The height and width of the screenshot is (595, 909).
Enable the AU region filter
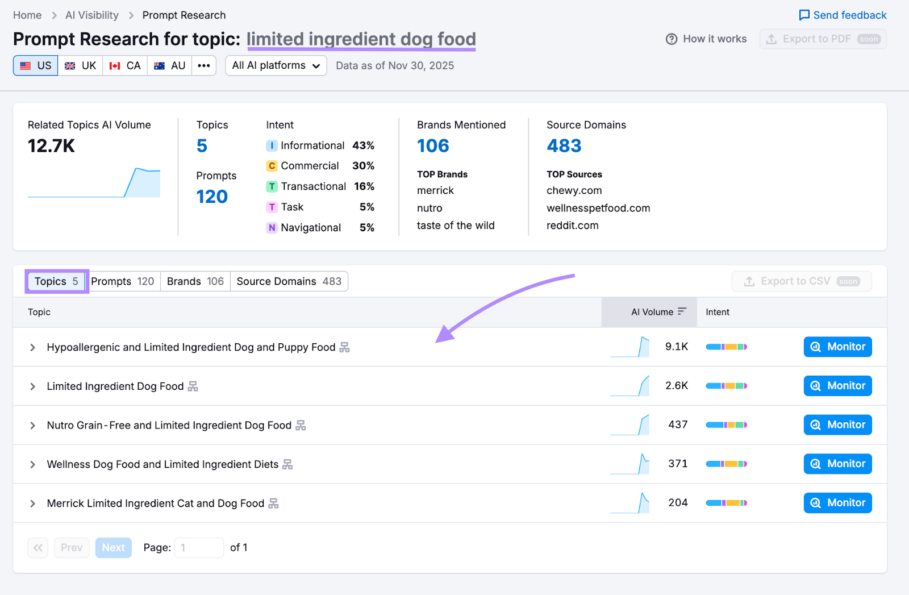tap(169, 65)
